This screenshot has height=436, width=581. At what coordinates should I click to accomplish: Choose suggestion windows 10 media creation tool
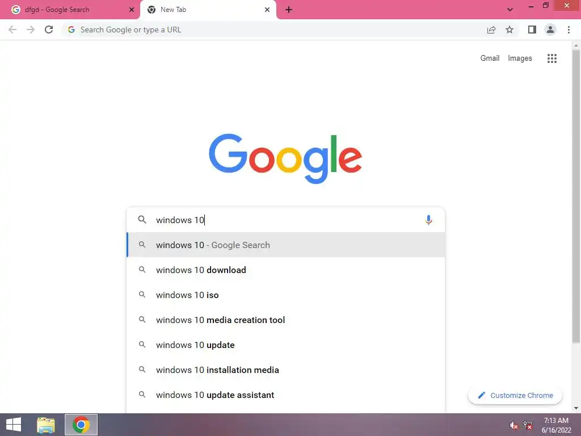[286, 320]
